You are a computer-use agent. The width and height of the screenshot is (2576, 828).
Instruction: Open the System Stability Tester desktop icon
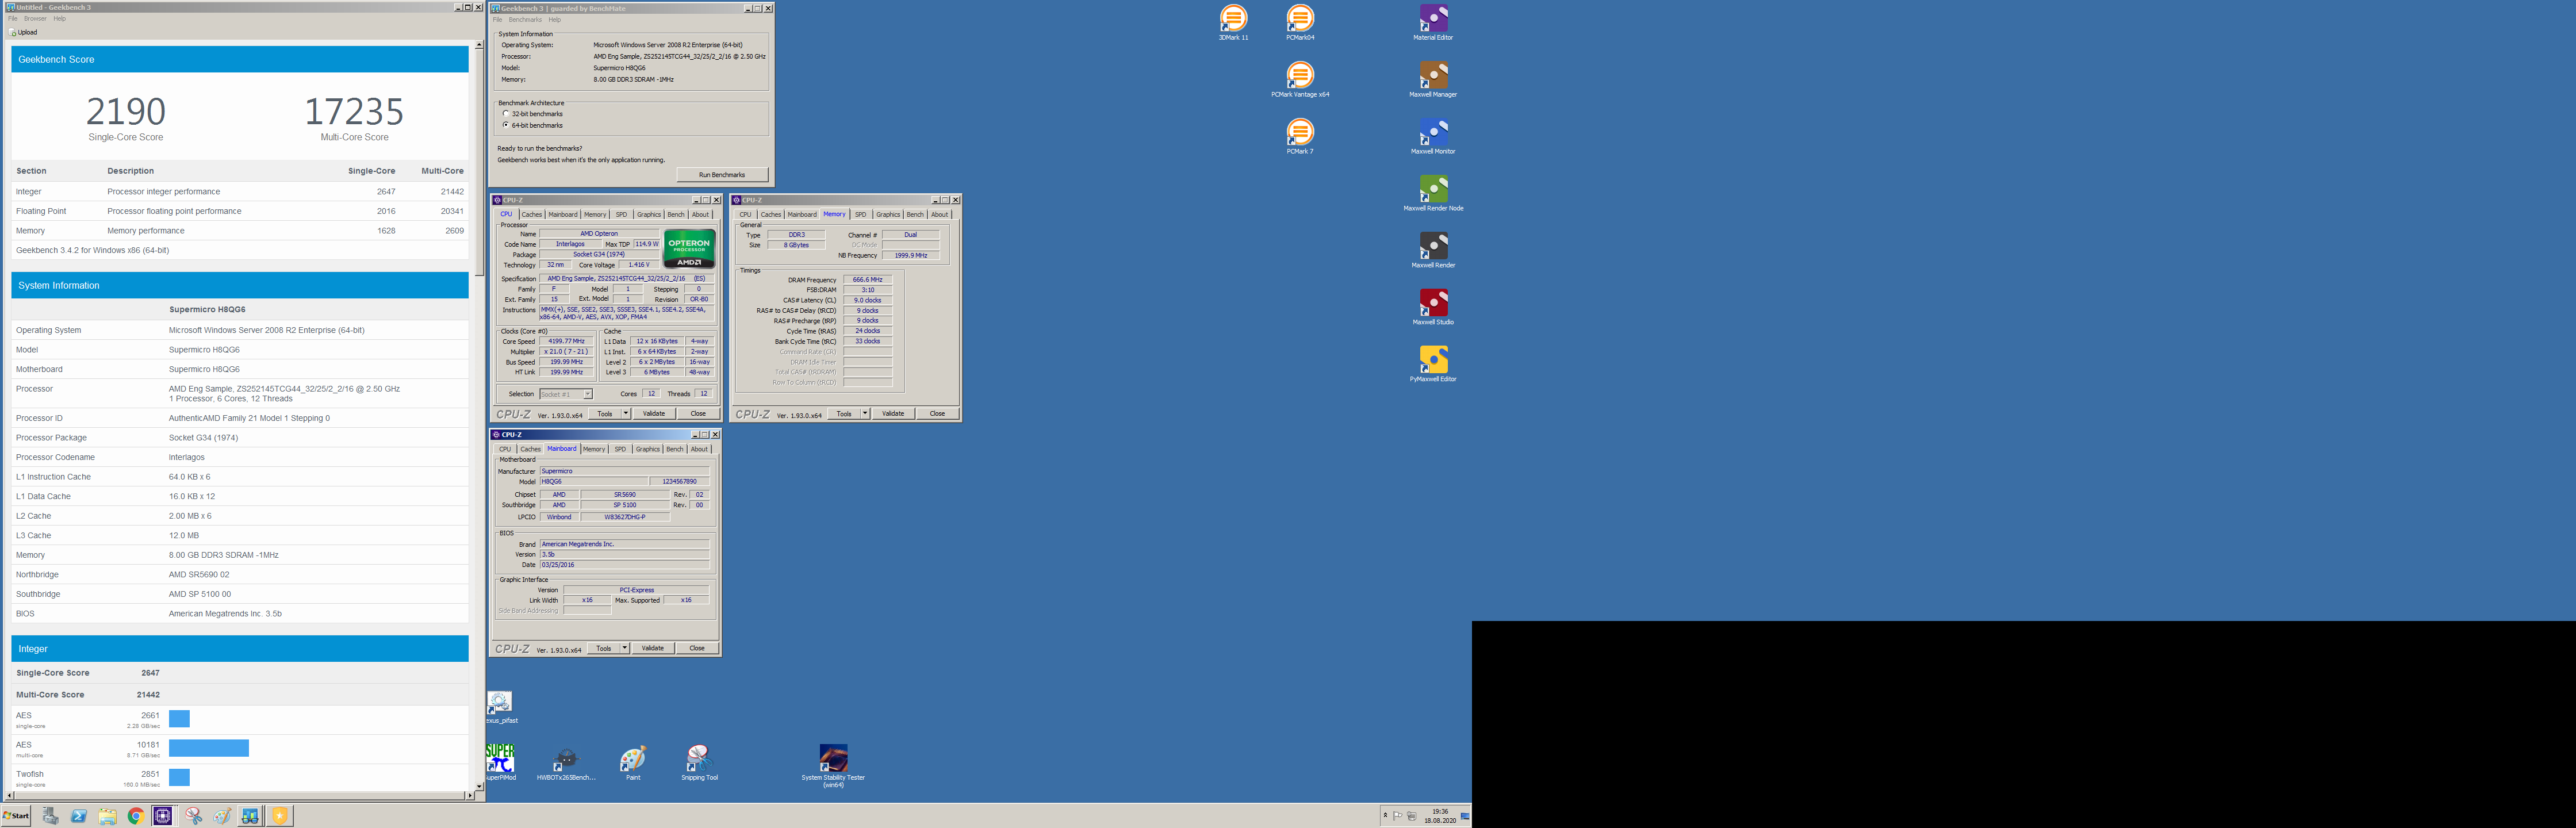pyautogui.click(x=833, y=766)
